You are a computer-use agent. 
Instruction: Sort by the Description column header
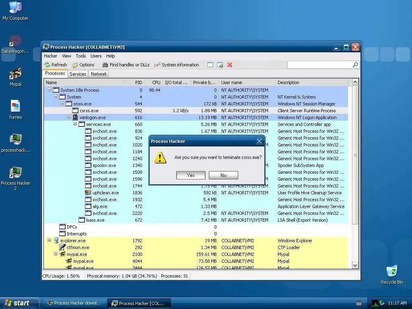point(311,82)
